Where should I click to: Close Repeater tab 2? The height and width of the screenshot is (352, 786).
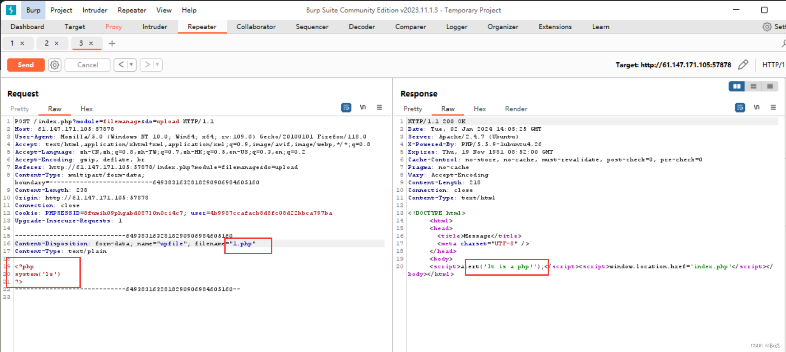57,43
